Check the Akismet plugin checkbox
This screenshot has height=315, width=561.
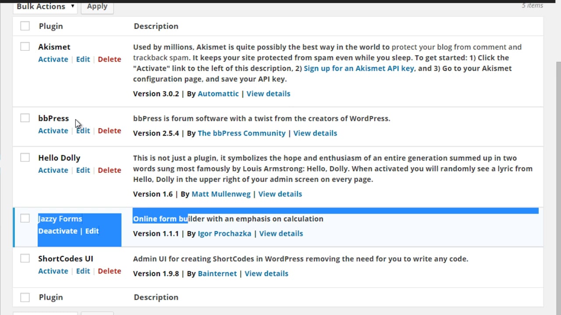click(x=25, y=46)
